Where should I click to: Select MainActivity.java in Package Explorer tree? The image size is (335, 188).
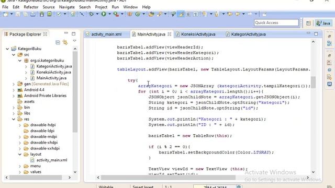click(51, 78)
